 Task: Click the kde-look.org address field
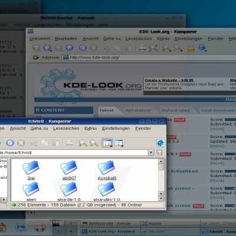(149, 57)
